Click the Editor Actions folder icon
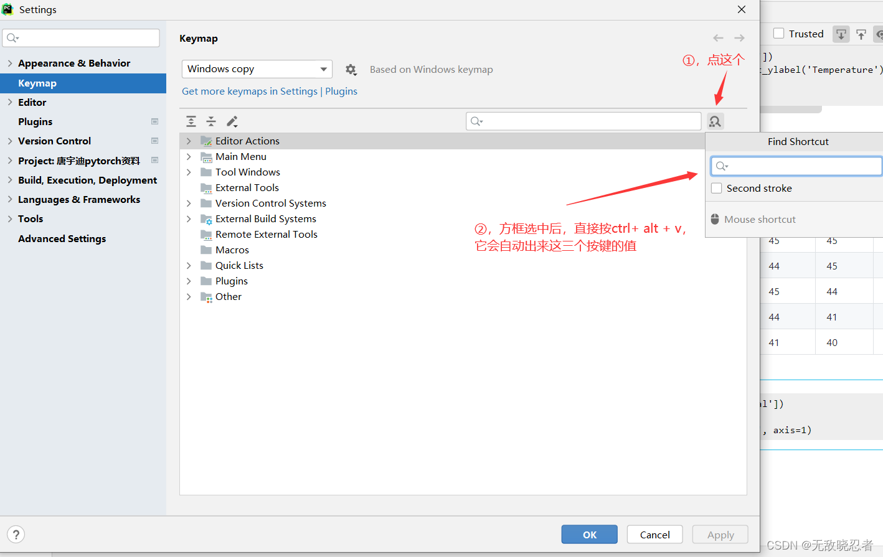This screenshot has height=557, width=883. 206,141
